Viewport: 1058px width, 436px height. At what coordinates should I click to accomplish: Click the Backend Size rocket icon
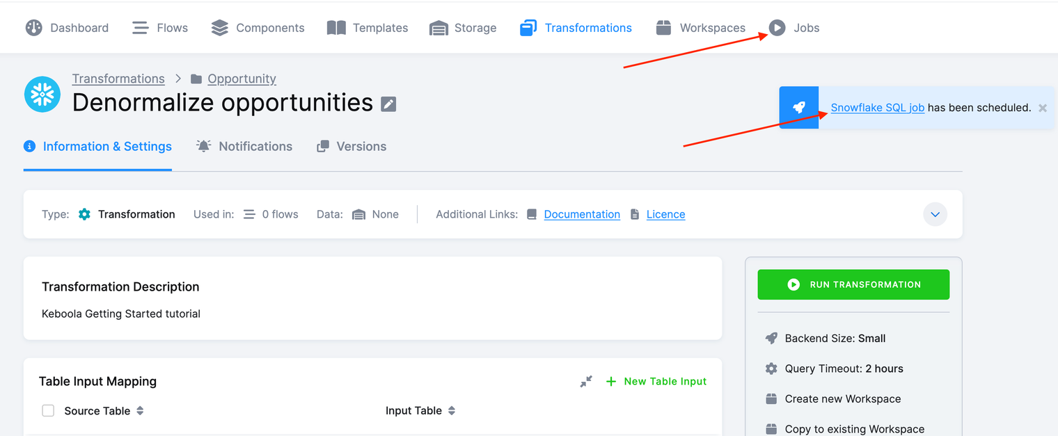click(771, 339)
